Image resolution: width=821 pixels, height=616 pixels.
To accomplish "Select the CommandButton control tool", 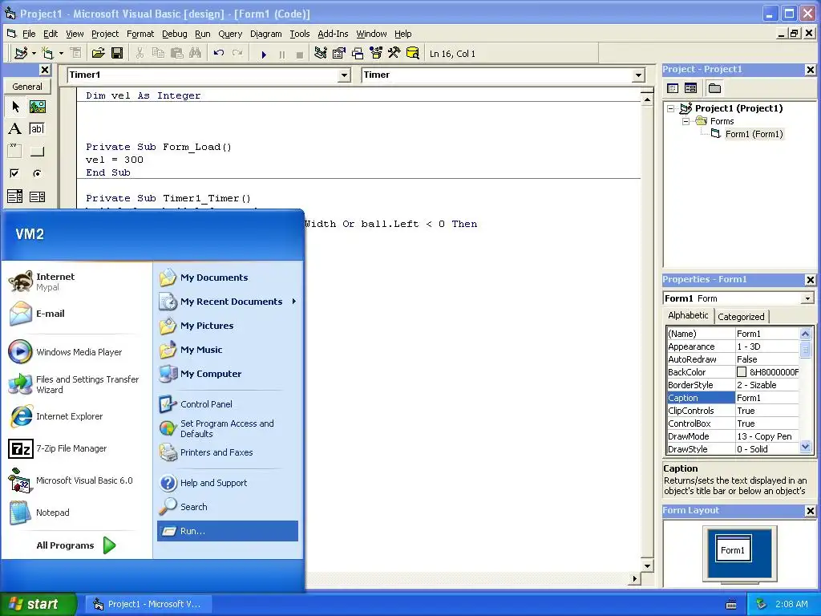I will [37, 152].
